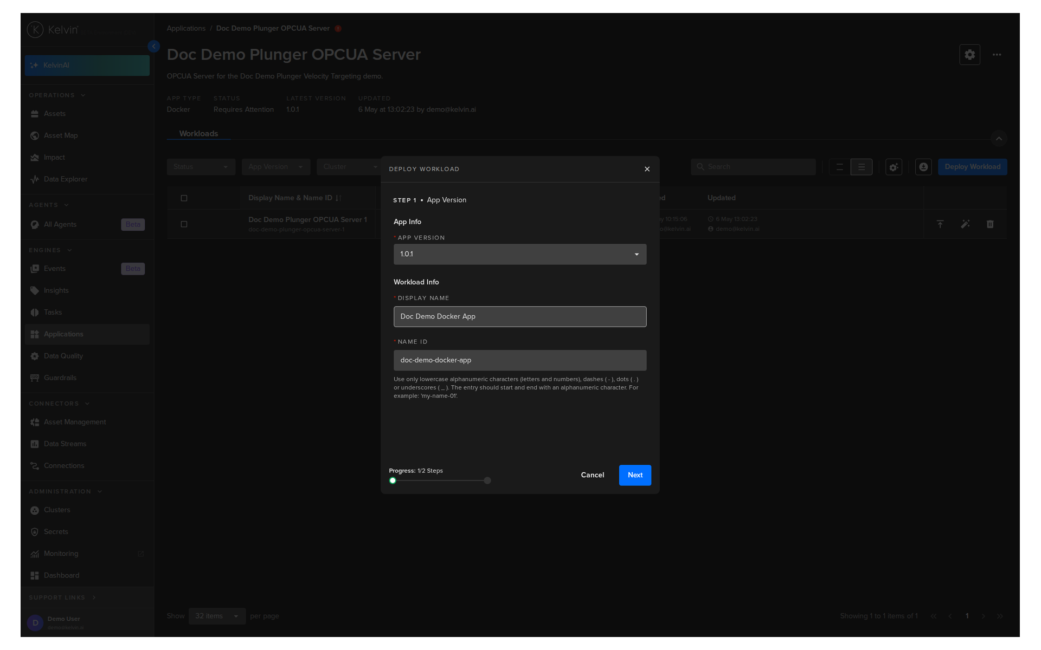Switch to comfortable row density view

point(862,167)
